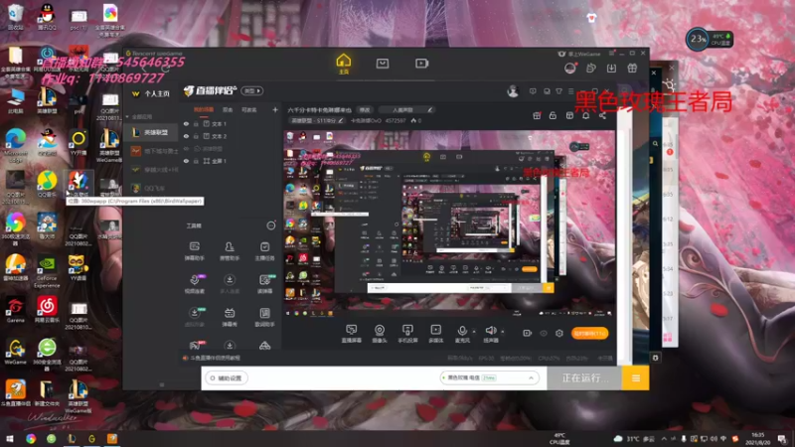
Task: Select the 文本 1 source row
Action: pos(231,123)
